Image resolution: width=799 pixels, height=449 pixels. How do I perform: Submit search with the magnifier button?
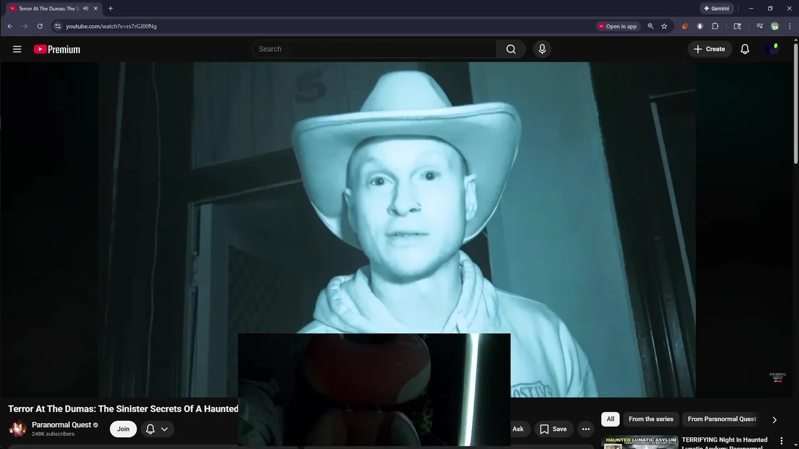point(511,49)
